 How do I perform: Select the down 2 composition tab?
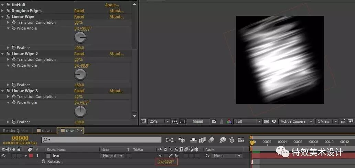(x=70, y=131)
